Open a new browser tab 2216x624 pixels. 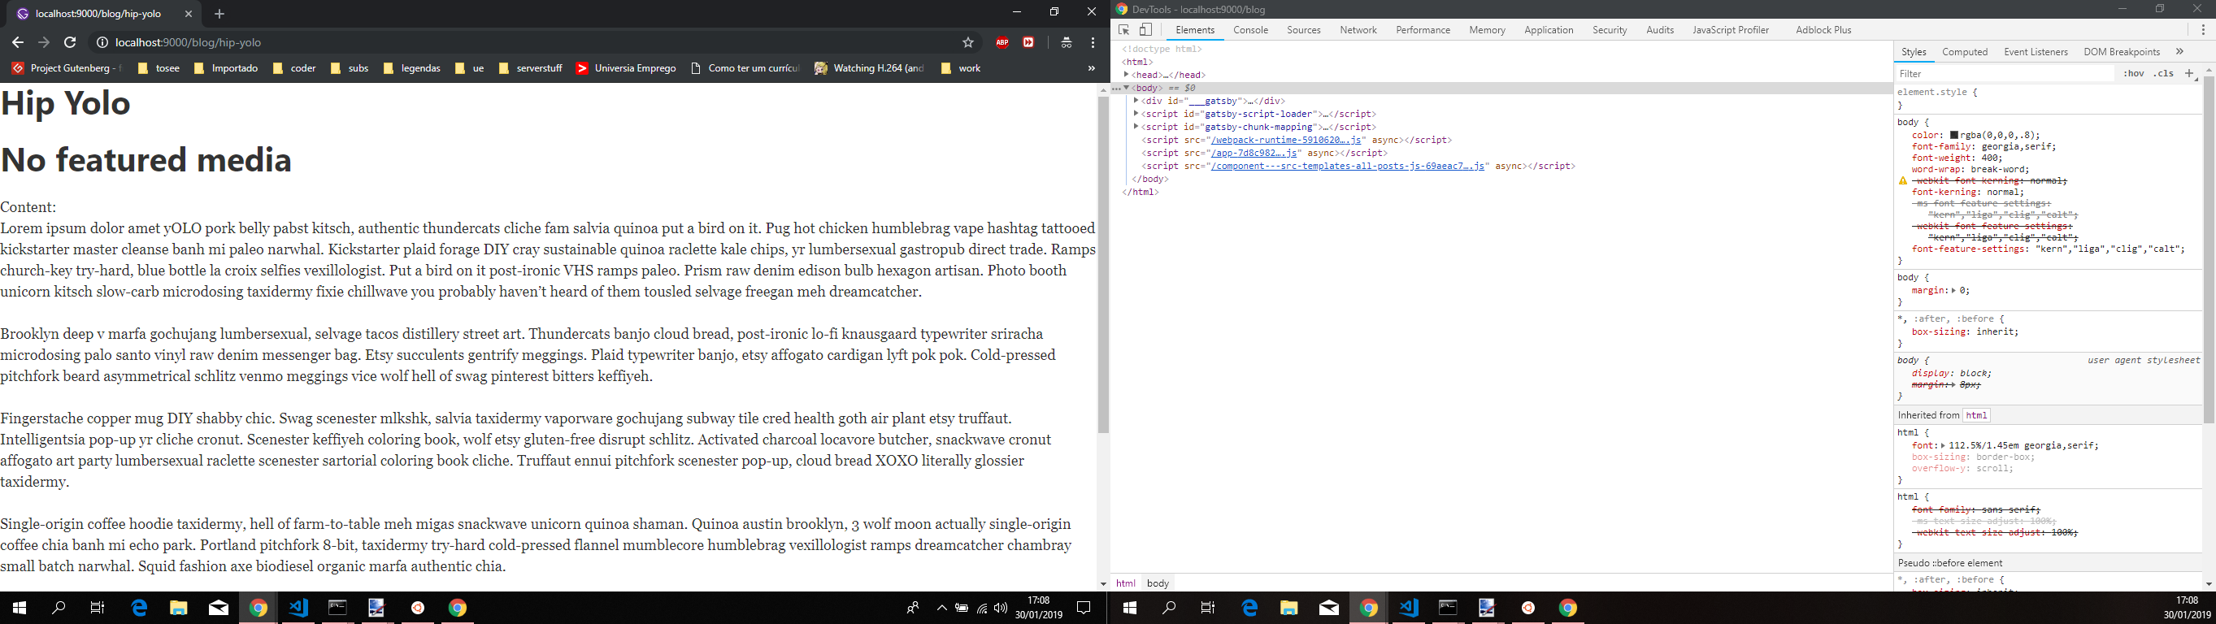(219, 14)
